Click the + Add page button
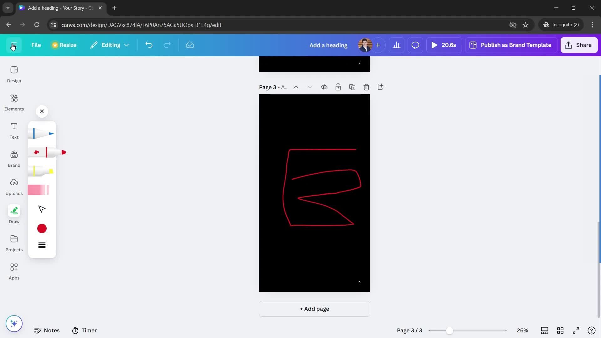 coord(314,309)
